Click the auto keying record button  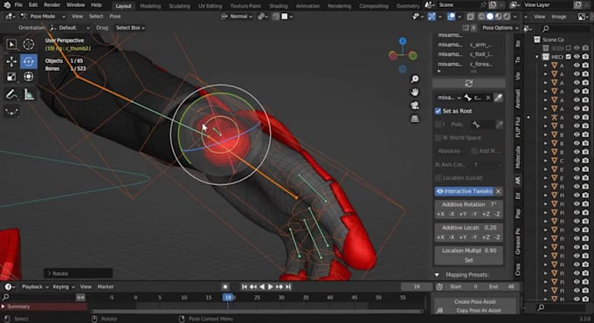[x=224, y=287]
